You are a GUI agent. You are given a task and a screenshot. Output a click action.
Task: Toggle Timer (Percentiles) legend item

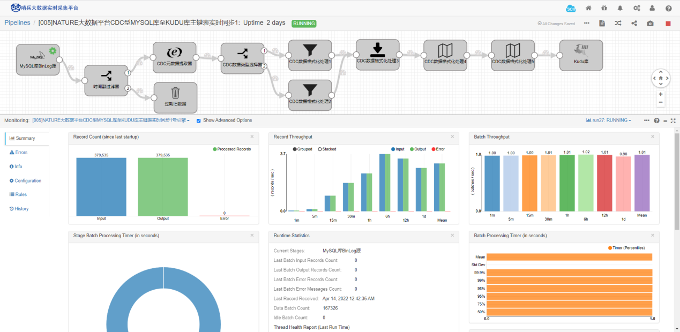point(626,248)
